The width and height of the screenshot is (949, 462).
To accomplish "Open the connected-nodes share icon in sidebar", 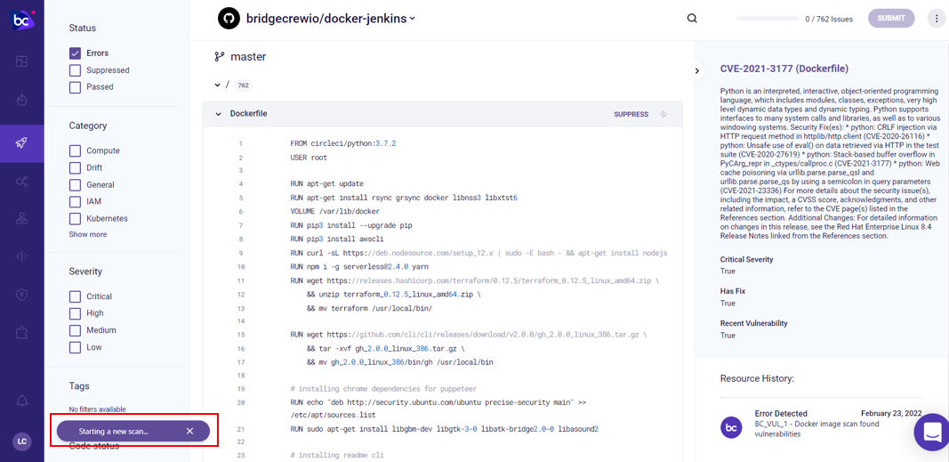I will [x=21, y=181].
